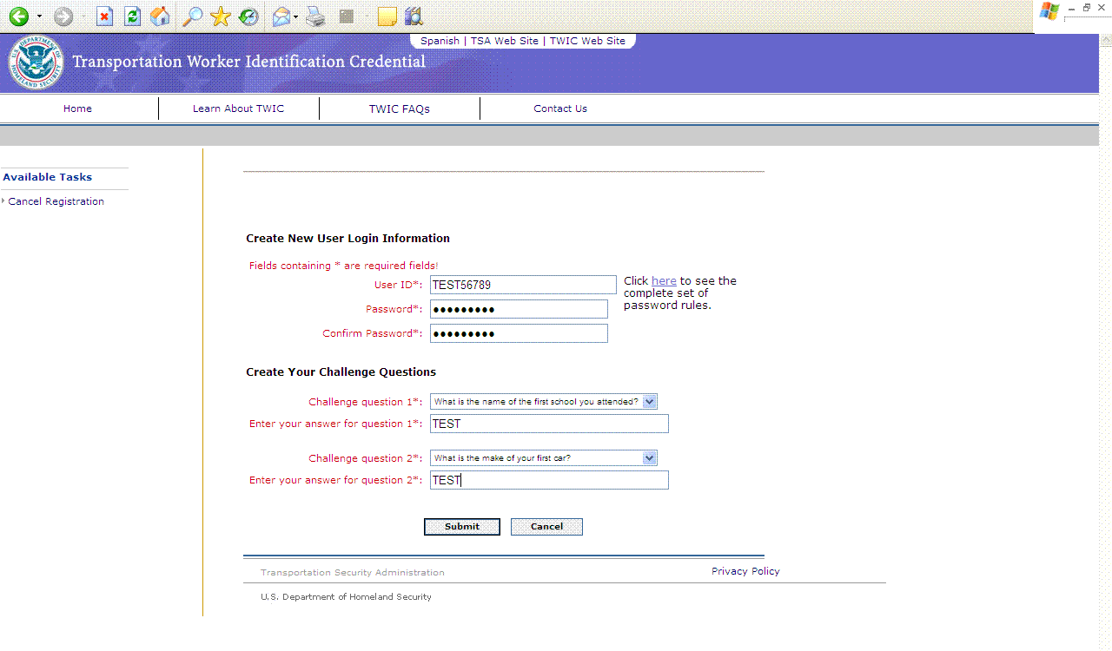Click 'Enter your answer for question 2*:' label

[336, 481]
